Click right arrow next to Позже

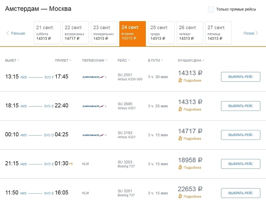[257, 33]
